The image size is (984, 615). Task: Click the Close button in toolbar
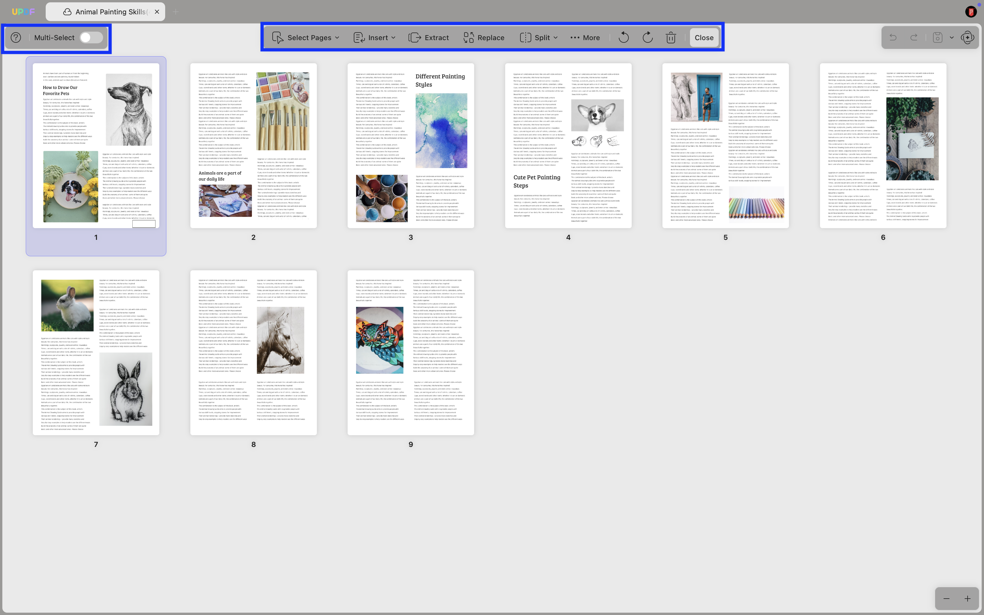(x=704, y=37)
